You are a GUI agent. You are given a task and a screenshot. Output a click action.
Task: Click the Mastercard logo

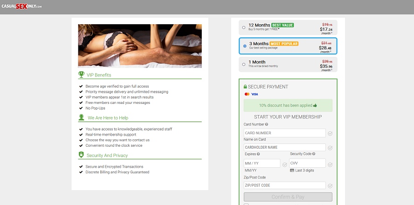point(247,94)
